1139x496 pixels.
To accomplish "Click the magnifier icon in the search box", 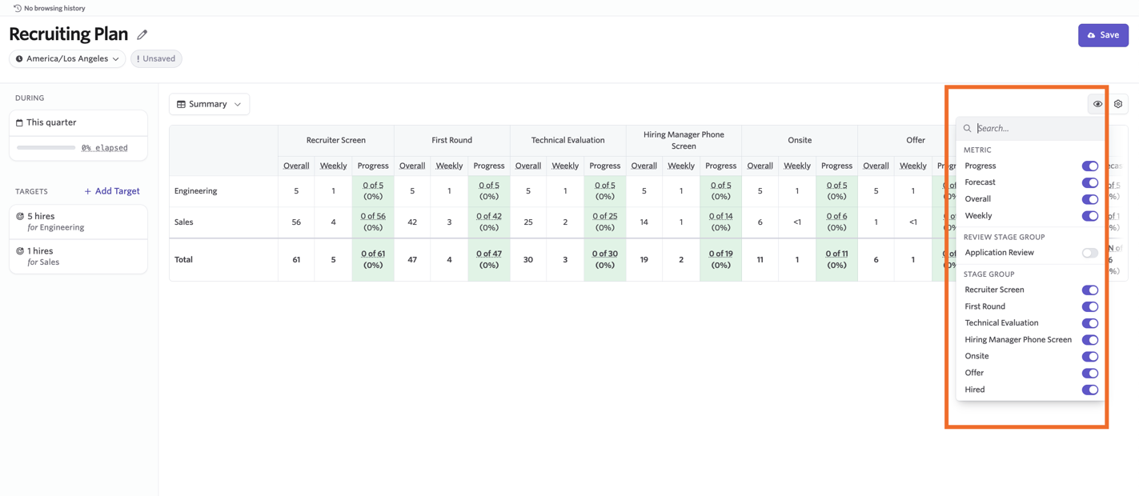I will 967,128.
